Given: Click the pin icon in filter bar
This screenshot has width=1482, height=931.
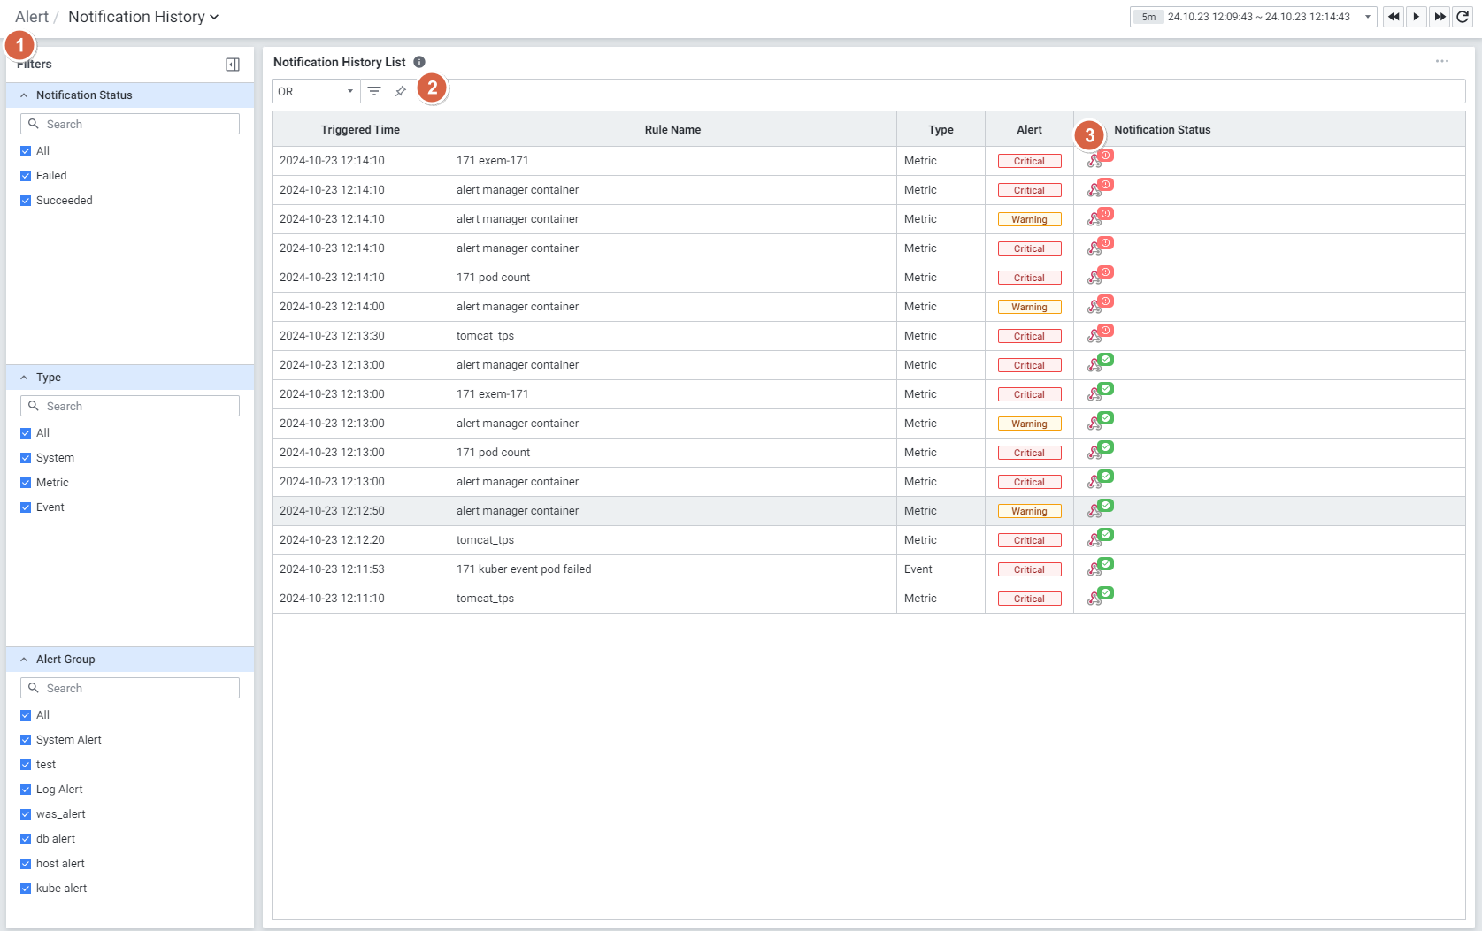Looking at the screenshot, I should (401, 91).
